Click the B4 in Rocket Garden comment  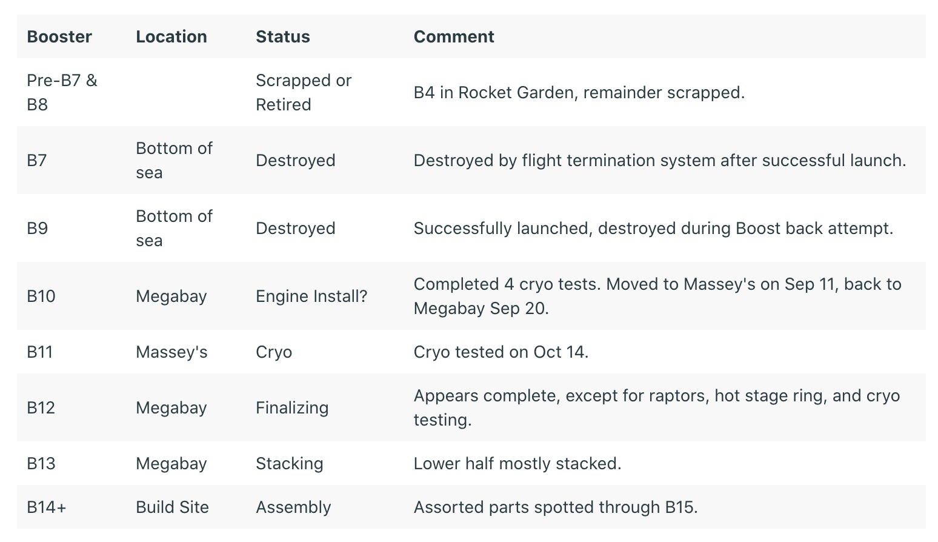[579, 93]
